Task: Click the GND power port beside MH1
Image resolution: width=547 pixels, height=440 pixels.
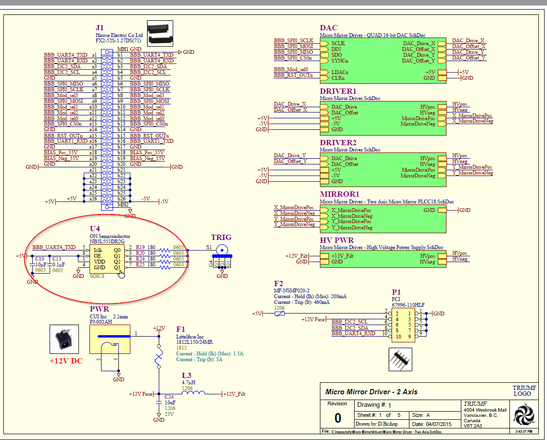Action: pos(186,52)
